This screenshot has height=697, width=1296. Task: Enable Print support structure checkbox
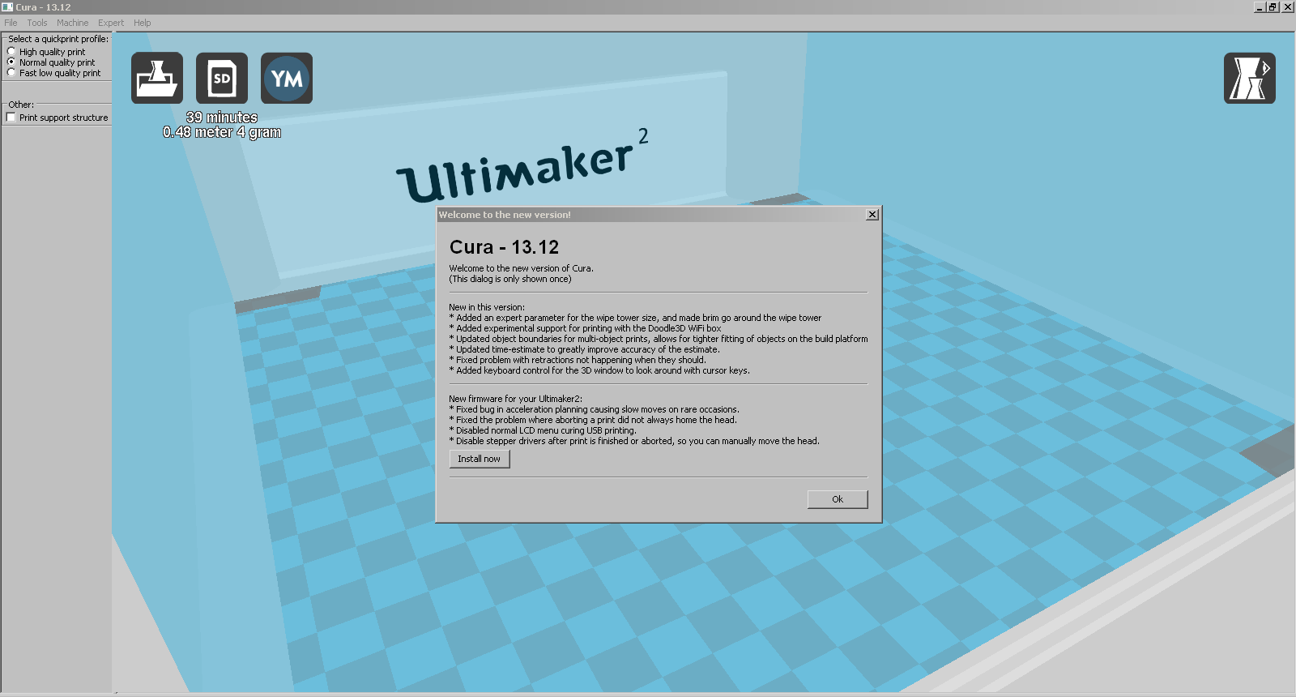point(11,118)
